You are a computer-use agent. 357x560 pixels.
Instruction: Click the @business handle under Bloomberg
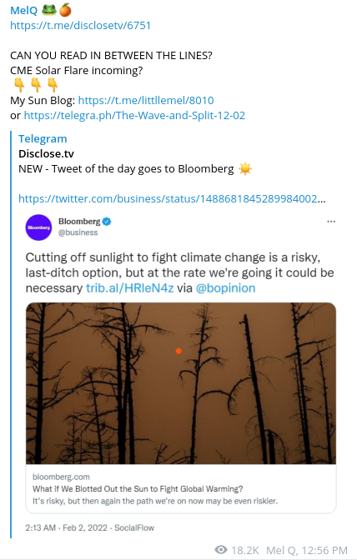click(x=78, y=232)
